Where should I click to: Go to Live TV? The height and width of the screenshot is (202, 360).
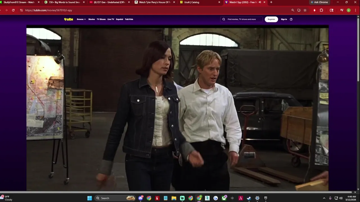[x=111, y=19]
